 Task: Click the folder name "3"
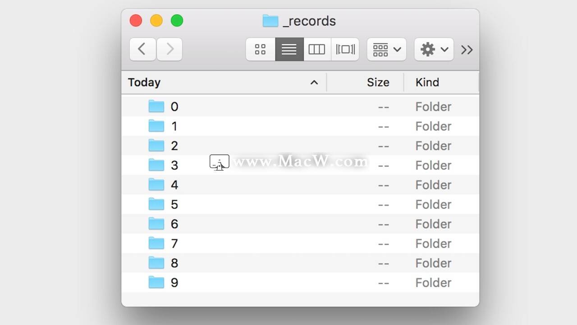[x=174, y=165]
